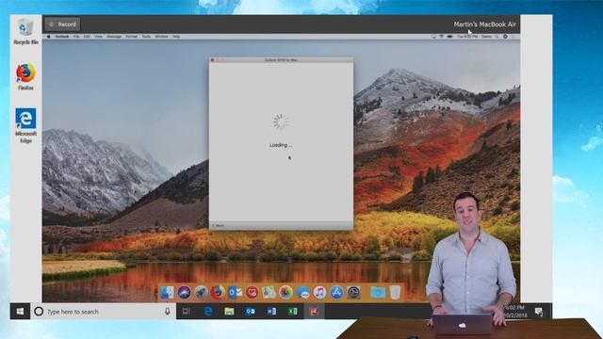Viewport: 603px width, 339px height.
Task: Click the red circular dock icon beside Outlook
Action: pyautogui.click(x=252, y=293)
